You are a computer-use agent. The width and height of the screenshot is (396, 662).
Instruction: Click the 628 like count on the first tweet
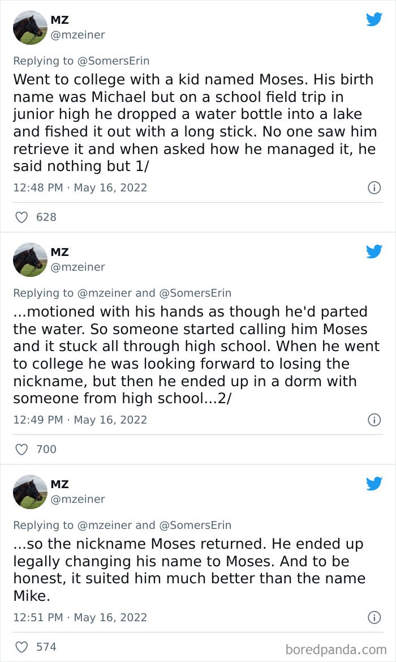47,217
